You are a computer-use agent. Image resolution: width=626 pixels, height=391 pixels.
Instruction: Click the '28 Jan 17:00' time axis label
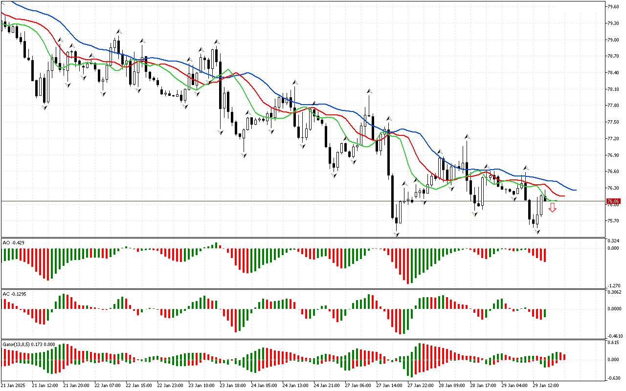(x=483, y=386)
